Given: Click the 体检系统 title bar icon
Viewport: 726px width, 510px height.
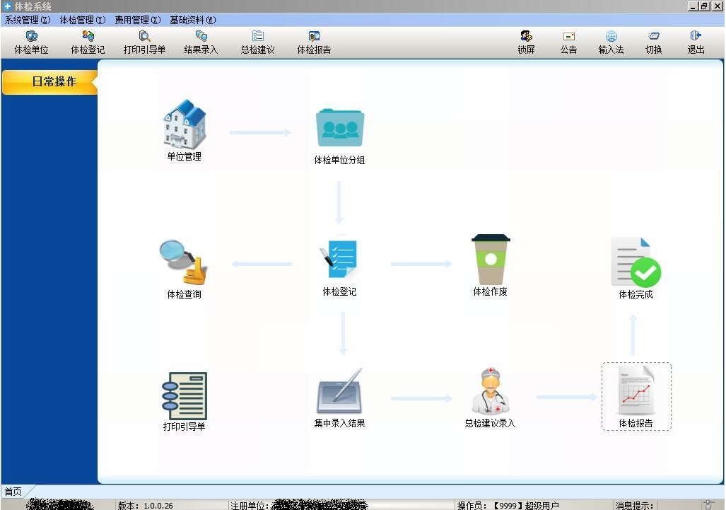Looking at the screenshot, I should 7,6.
